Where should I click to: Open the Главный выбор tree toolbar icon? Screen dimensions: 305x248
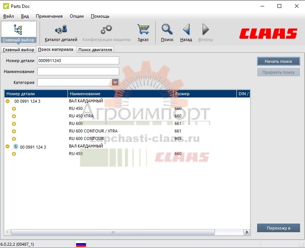point(18,33)
